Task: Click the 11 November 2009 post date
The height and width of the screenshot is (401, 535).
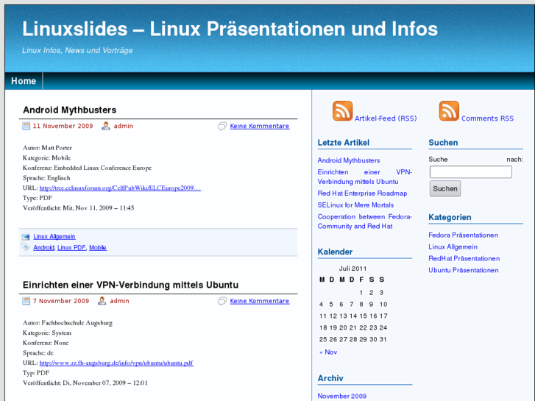Action: point(63,126)
